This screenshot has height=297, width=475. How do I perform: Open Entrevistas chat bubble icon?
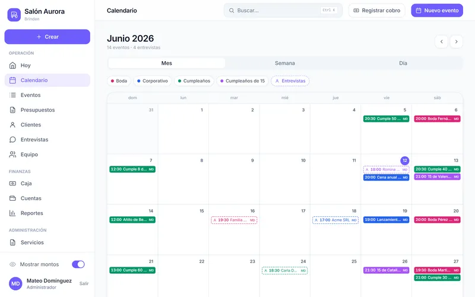coord(12,140)
